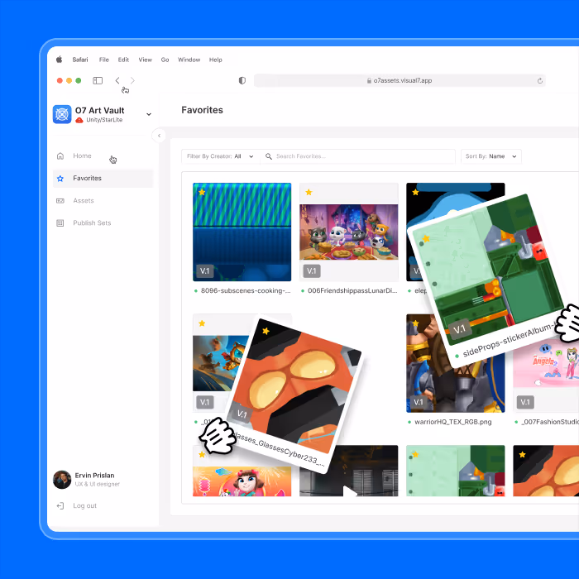Toggle star on bottom-row green sticker album card

point(415,455)
